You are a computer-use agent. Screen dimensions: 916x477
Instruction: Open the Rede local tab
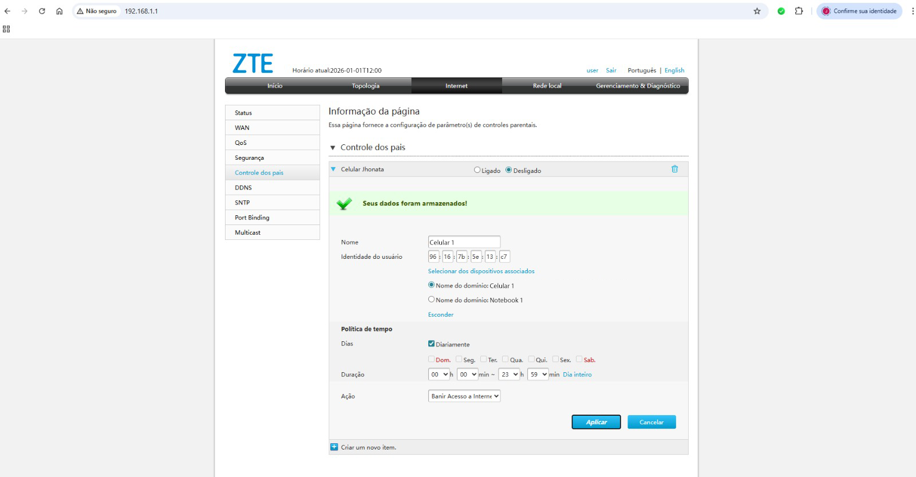tap(547, 86)
